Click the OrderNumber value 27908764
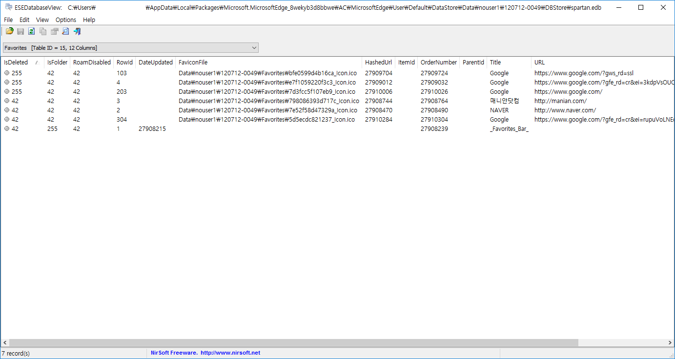Screen dimensions: 675x359 point(434,101)
